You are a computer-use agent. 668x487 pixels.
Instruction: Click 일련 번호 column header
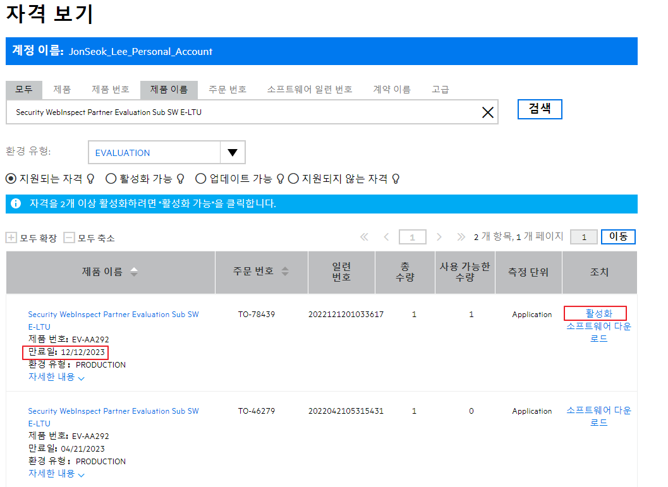(x=341, y=272)
